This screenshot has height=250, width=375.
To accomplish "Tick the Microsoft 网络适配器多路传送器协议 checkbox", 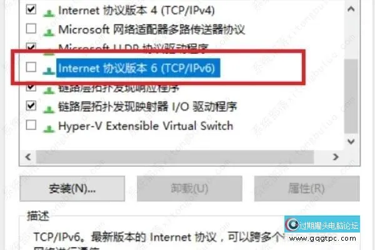I will [31, 29].
